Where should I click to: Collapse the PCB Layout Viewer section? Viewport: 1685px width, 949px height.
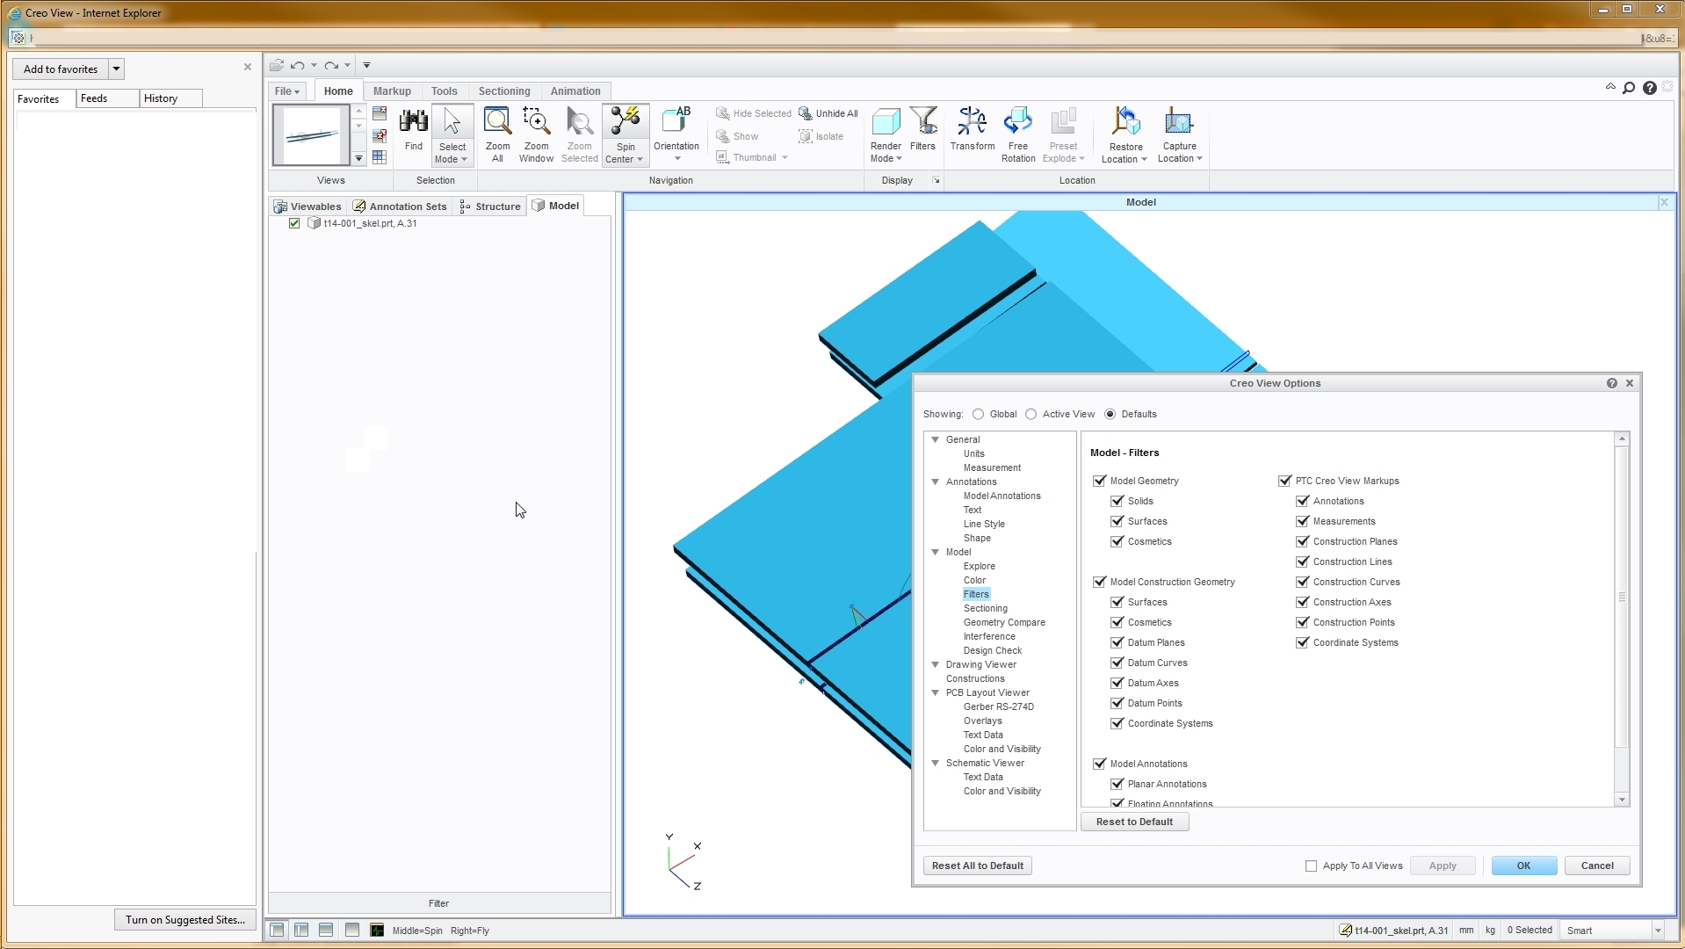point(936,692)
